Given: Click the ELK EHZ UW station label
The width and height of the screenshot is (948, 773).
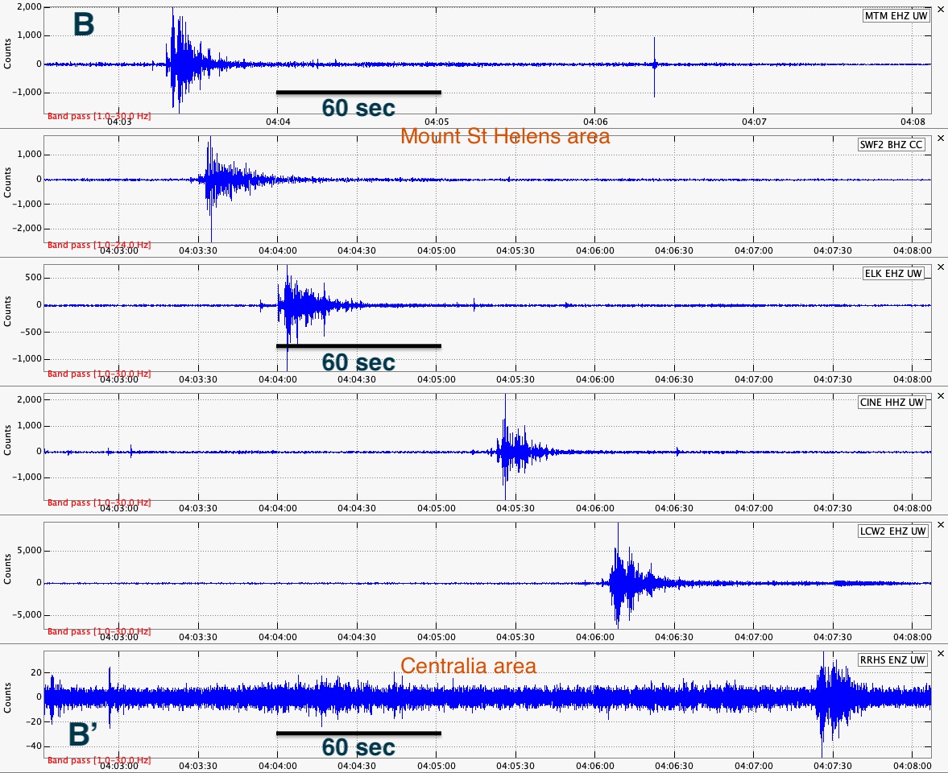Looking at the screenshot, I should click(894, 274).
